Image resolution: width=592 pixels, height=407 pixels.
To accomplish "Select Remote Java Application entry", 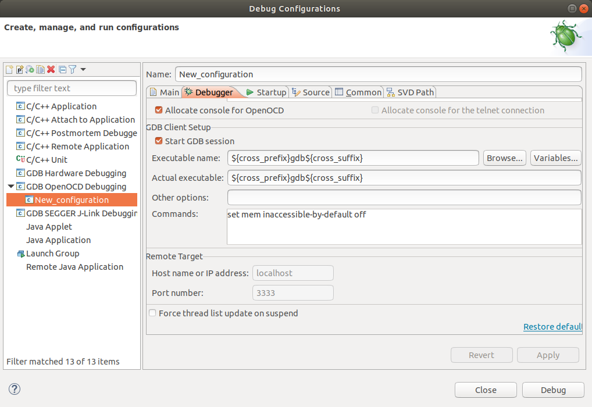I will (75, 266).
